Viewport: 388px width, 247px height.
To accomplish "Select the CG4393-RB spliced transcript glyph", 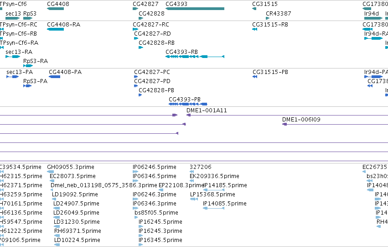I will click(195, 57).
